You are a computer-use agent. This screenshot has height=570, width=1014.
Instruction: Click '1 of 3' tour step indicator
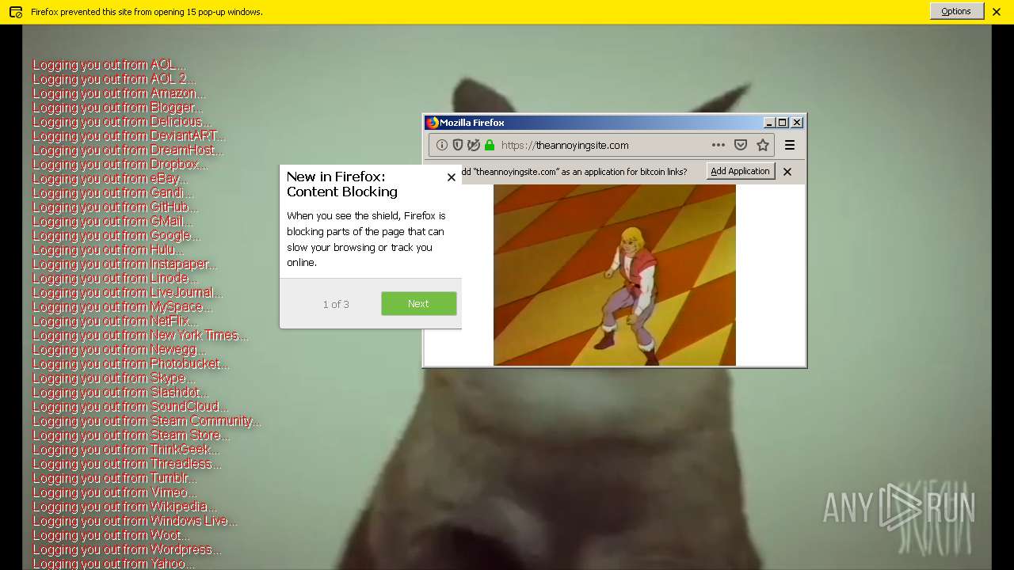tap(336, 304)
